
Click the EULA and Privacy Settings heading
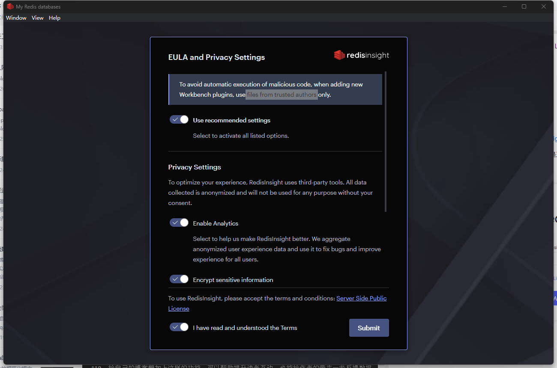click(x=216, y=57)
